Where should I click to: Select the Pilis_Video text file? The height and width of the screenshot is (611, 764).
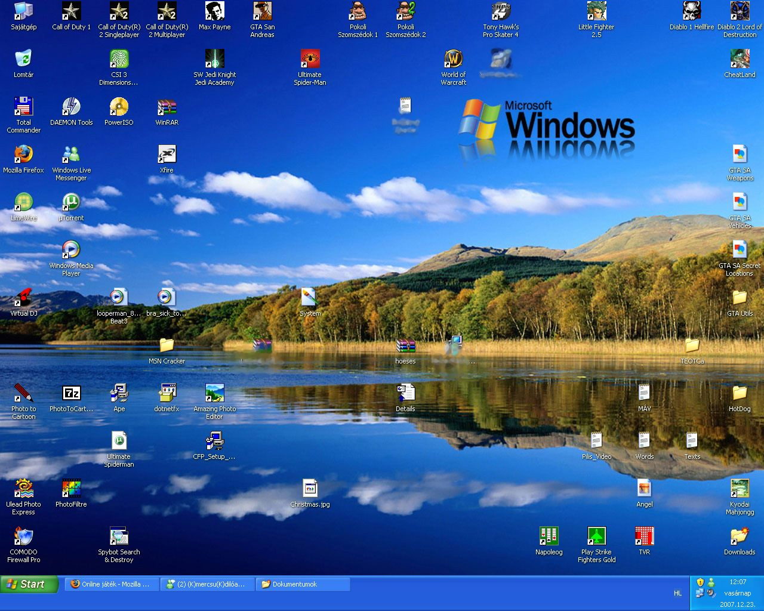[x=596, y=446]
